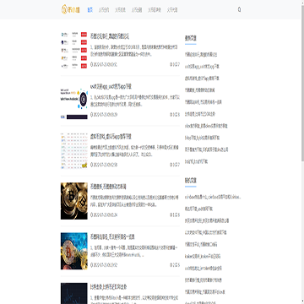Open the price table thumbnail of third article
Image resolution: width=304 pixels, height=304 pixels.
point(74,150)
